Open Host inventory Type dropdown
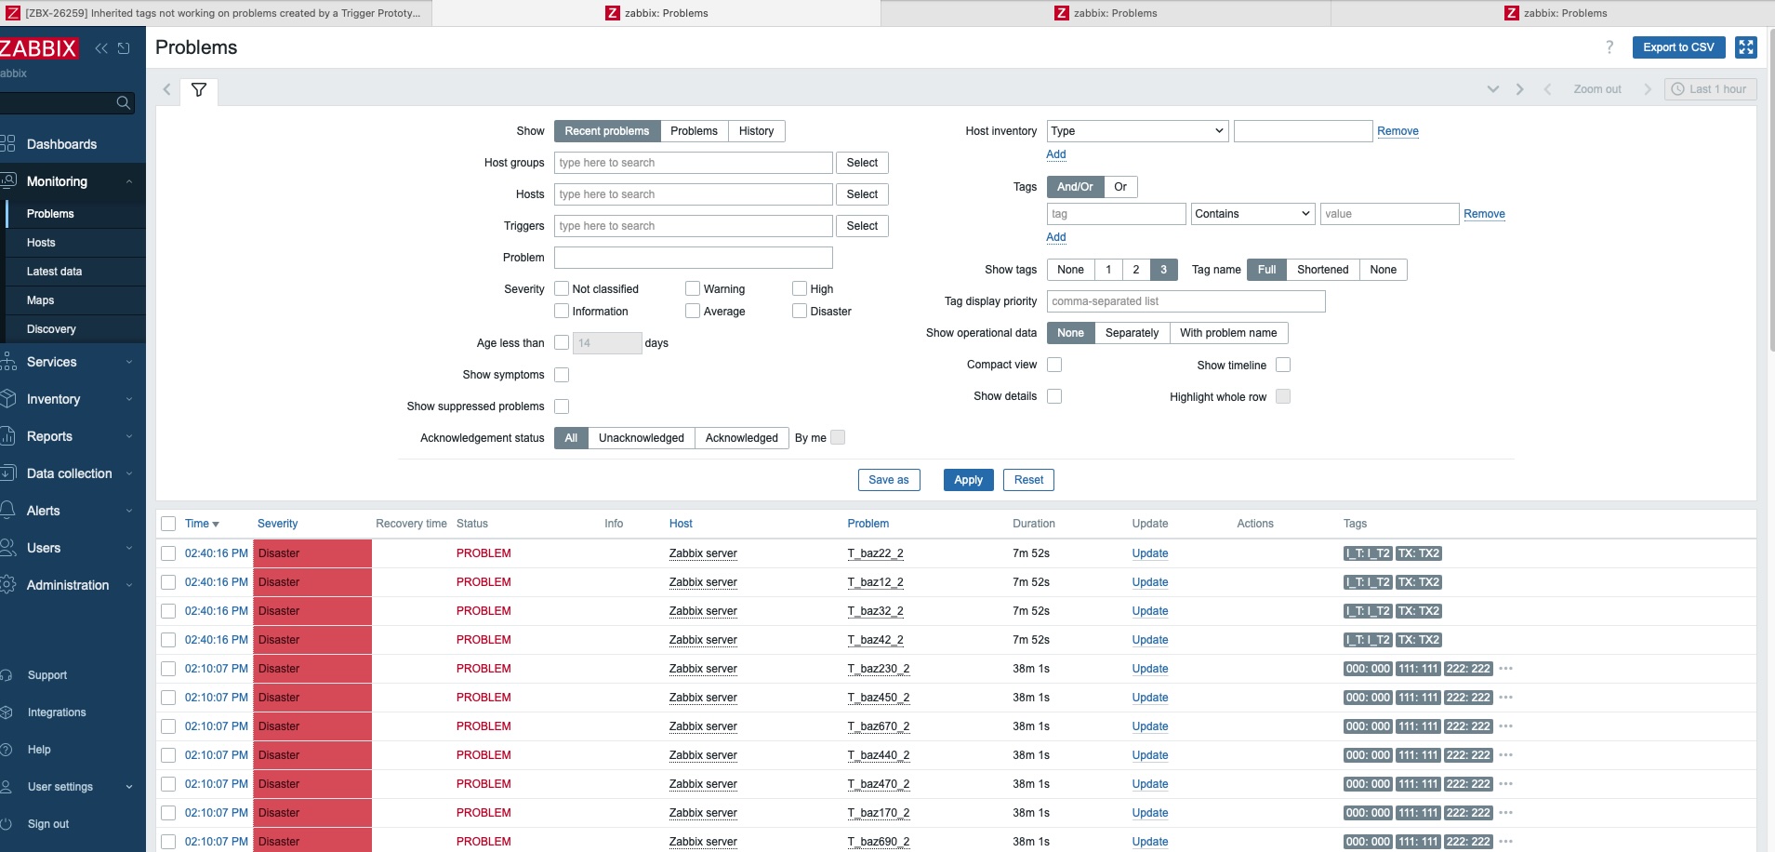This screenshot has width=1775, height=852. tap(1136, 131)
